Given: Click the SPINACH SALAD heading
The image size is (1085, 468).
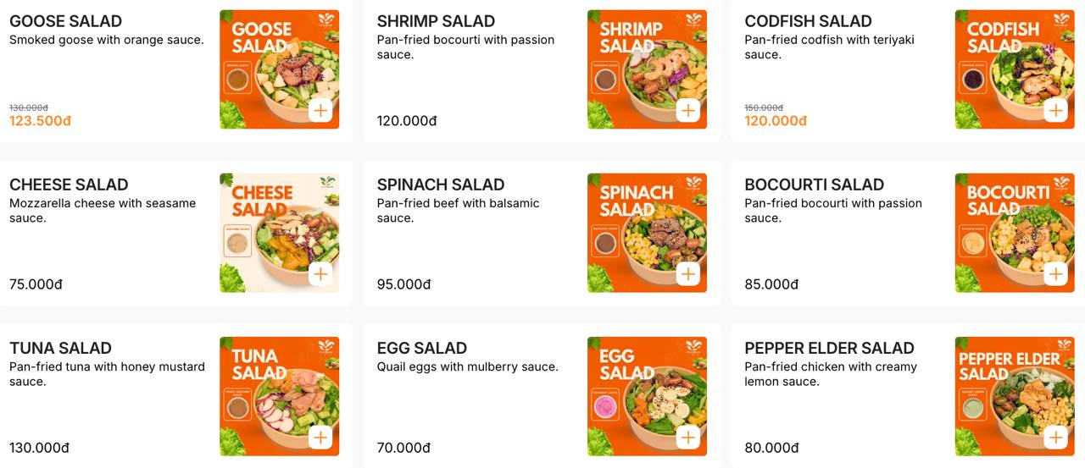Looking at the screenshot, I should click(441, 184).
